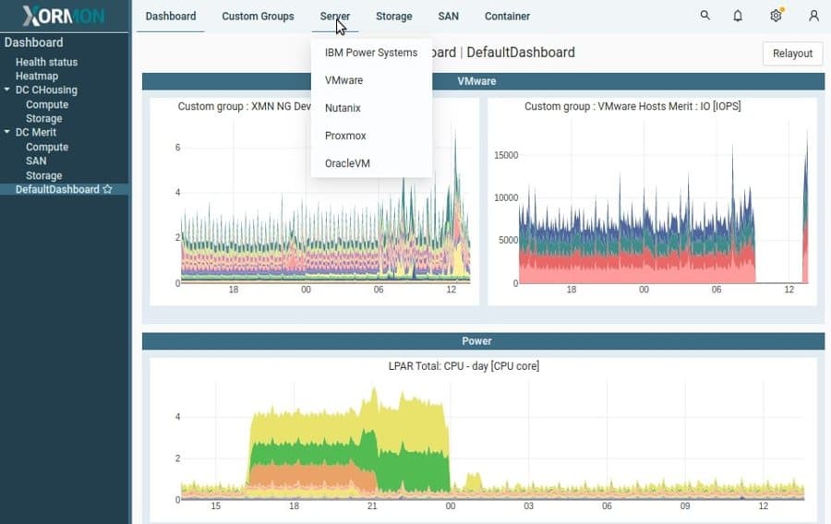Screen dimensions: 831x524
Task: Open Storage under DC CHousing
Action: [x=44, y=119]
